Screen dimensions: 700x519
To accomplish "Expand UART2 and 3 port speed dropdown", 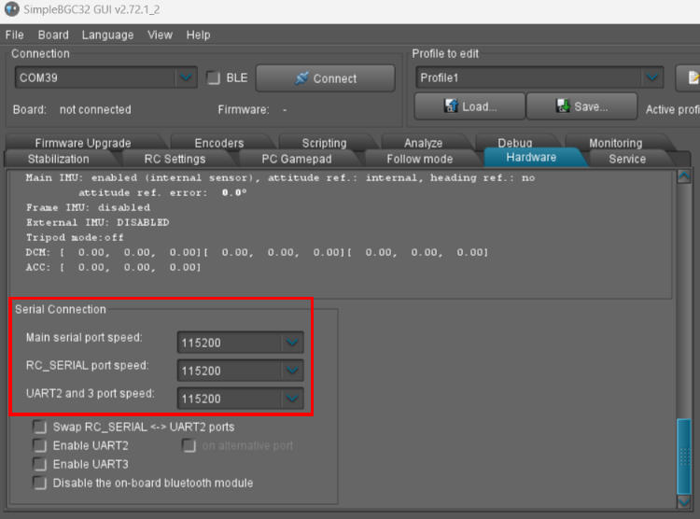I will 292,399.
